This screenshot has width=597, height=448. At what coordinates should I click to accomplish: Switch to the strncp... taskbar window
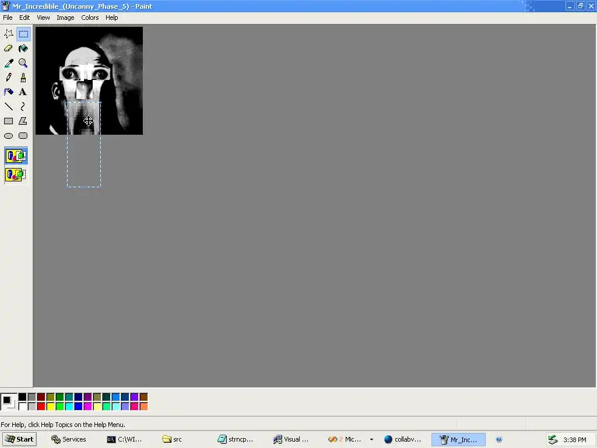[235, 439]
